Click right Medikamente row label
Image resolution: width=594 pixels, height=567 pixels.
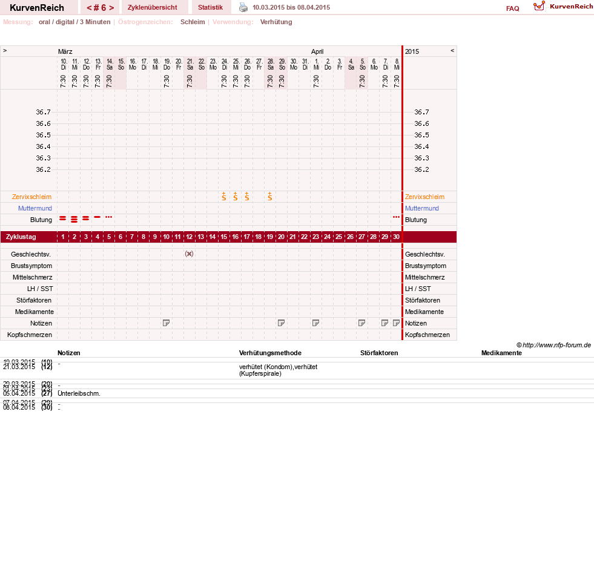point(424,312)
